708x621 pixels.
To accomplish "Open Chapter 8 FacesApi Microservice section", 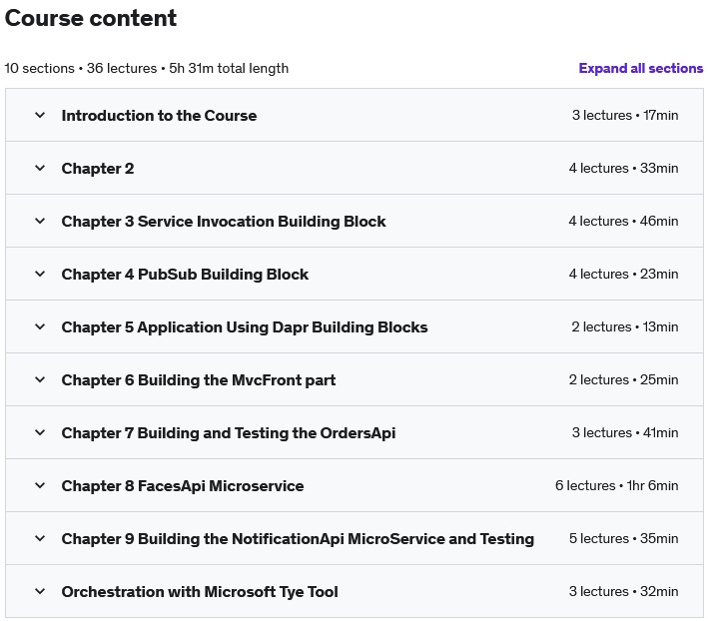I will [183, 485].
